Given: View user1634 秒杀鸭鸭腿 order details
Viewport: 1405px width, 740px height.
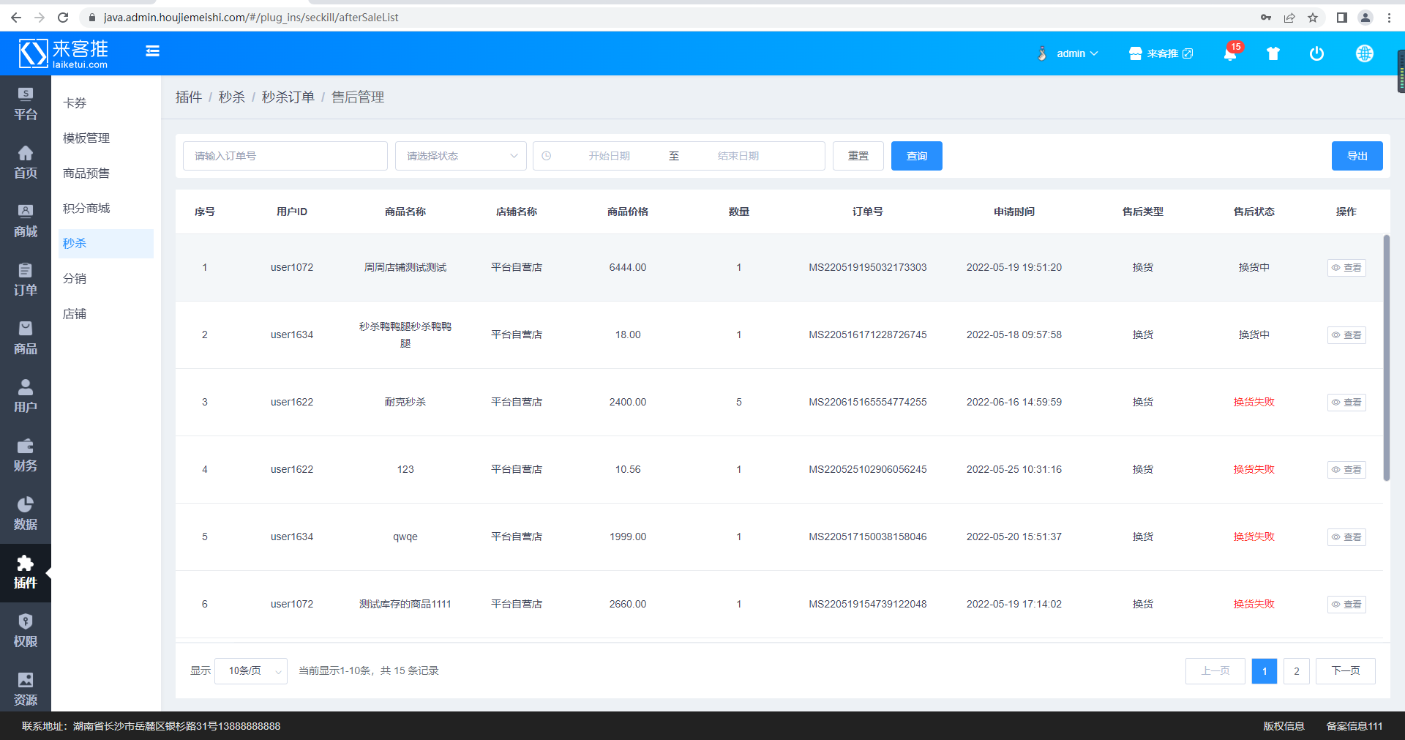Looking at the screenshot, I should [x=1346, y=335].
